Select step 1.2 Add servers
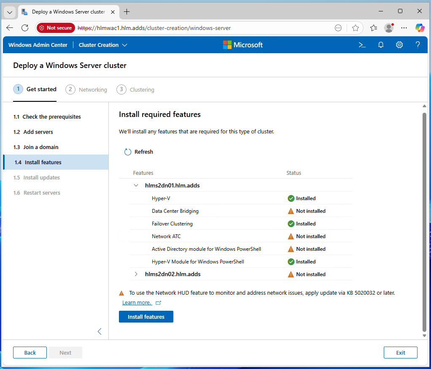Screen dimensions: 431x369 click(38, 132)
